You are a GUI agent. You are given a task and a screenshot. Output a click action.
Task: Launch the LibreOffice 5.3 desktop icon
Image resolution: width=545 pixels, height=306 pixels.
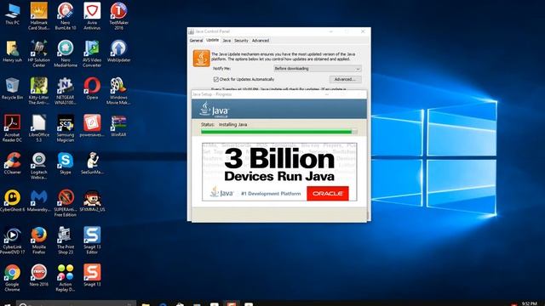(38, 128)
